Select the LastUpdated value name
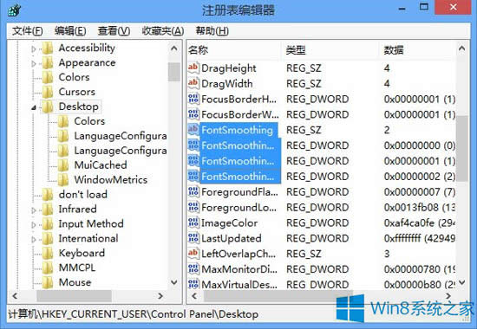 point(232,238)
